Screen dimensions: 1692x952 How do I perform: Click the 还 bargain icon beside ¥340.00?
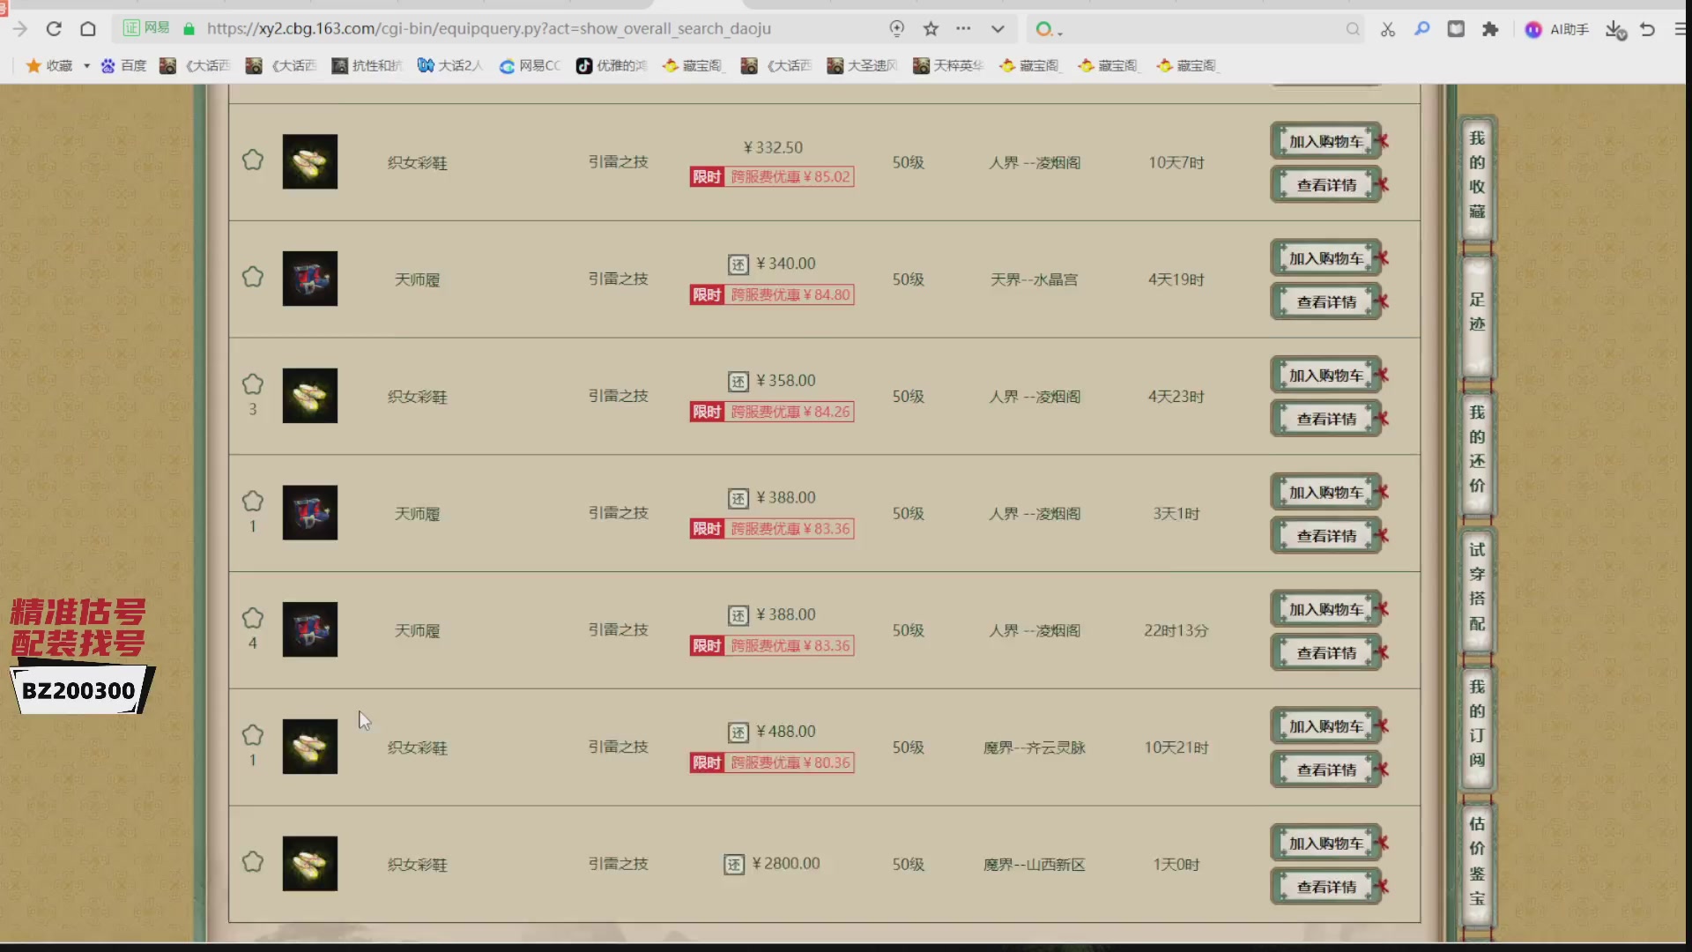coord(738,264)
